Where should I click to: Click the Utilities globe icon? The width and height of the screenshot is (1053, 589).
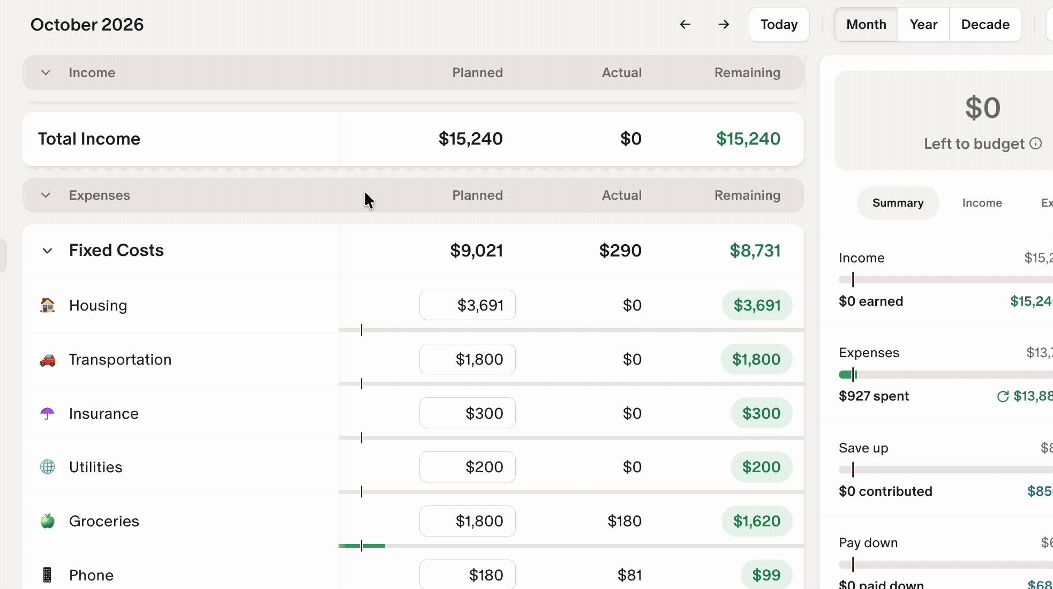pos(48,467)
